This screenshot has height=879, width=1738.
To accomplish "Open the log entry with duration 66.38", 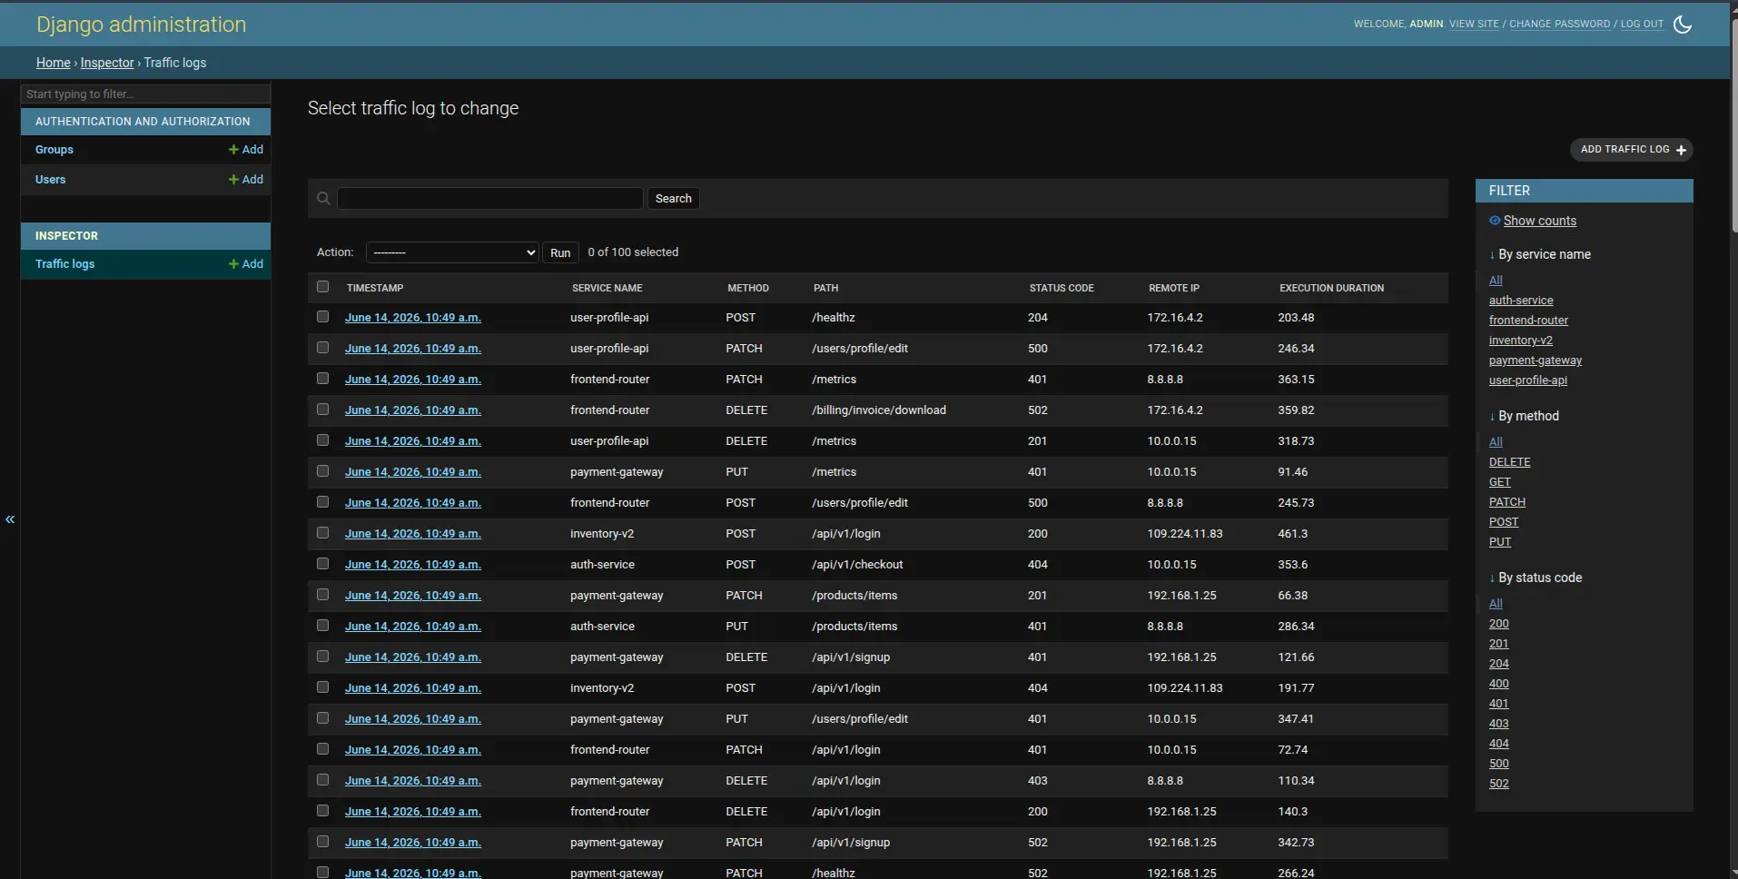I will 413,596.
